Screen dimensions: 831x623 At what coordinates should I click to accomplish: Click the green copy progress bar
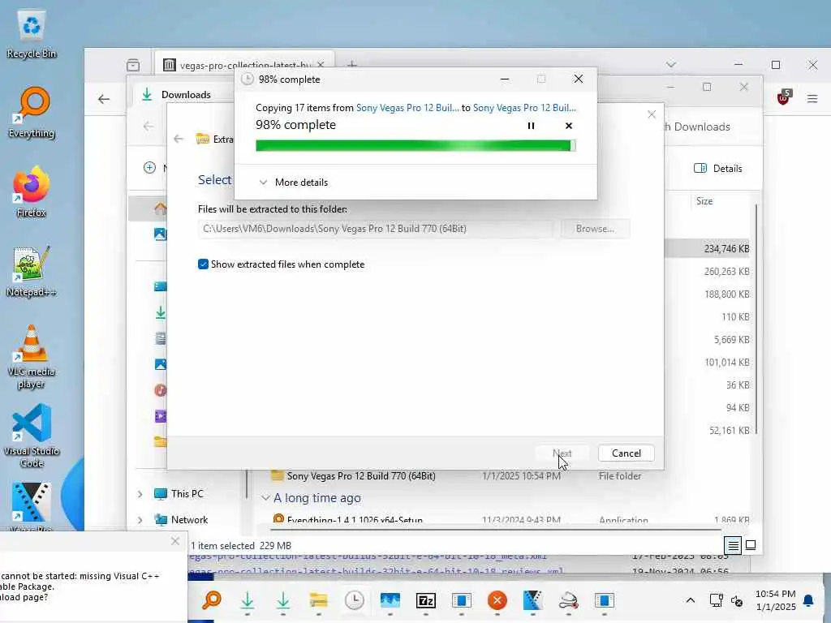tap(415, 146)
